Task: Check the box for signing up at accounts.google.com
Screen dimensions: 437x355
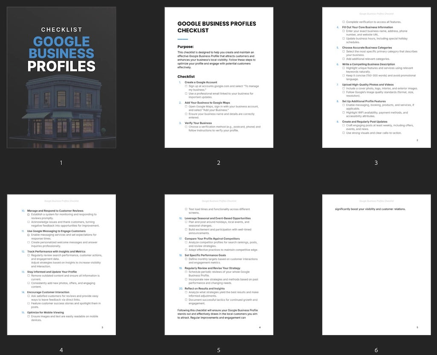Action: click(x=186, y=86)
